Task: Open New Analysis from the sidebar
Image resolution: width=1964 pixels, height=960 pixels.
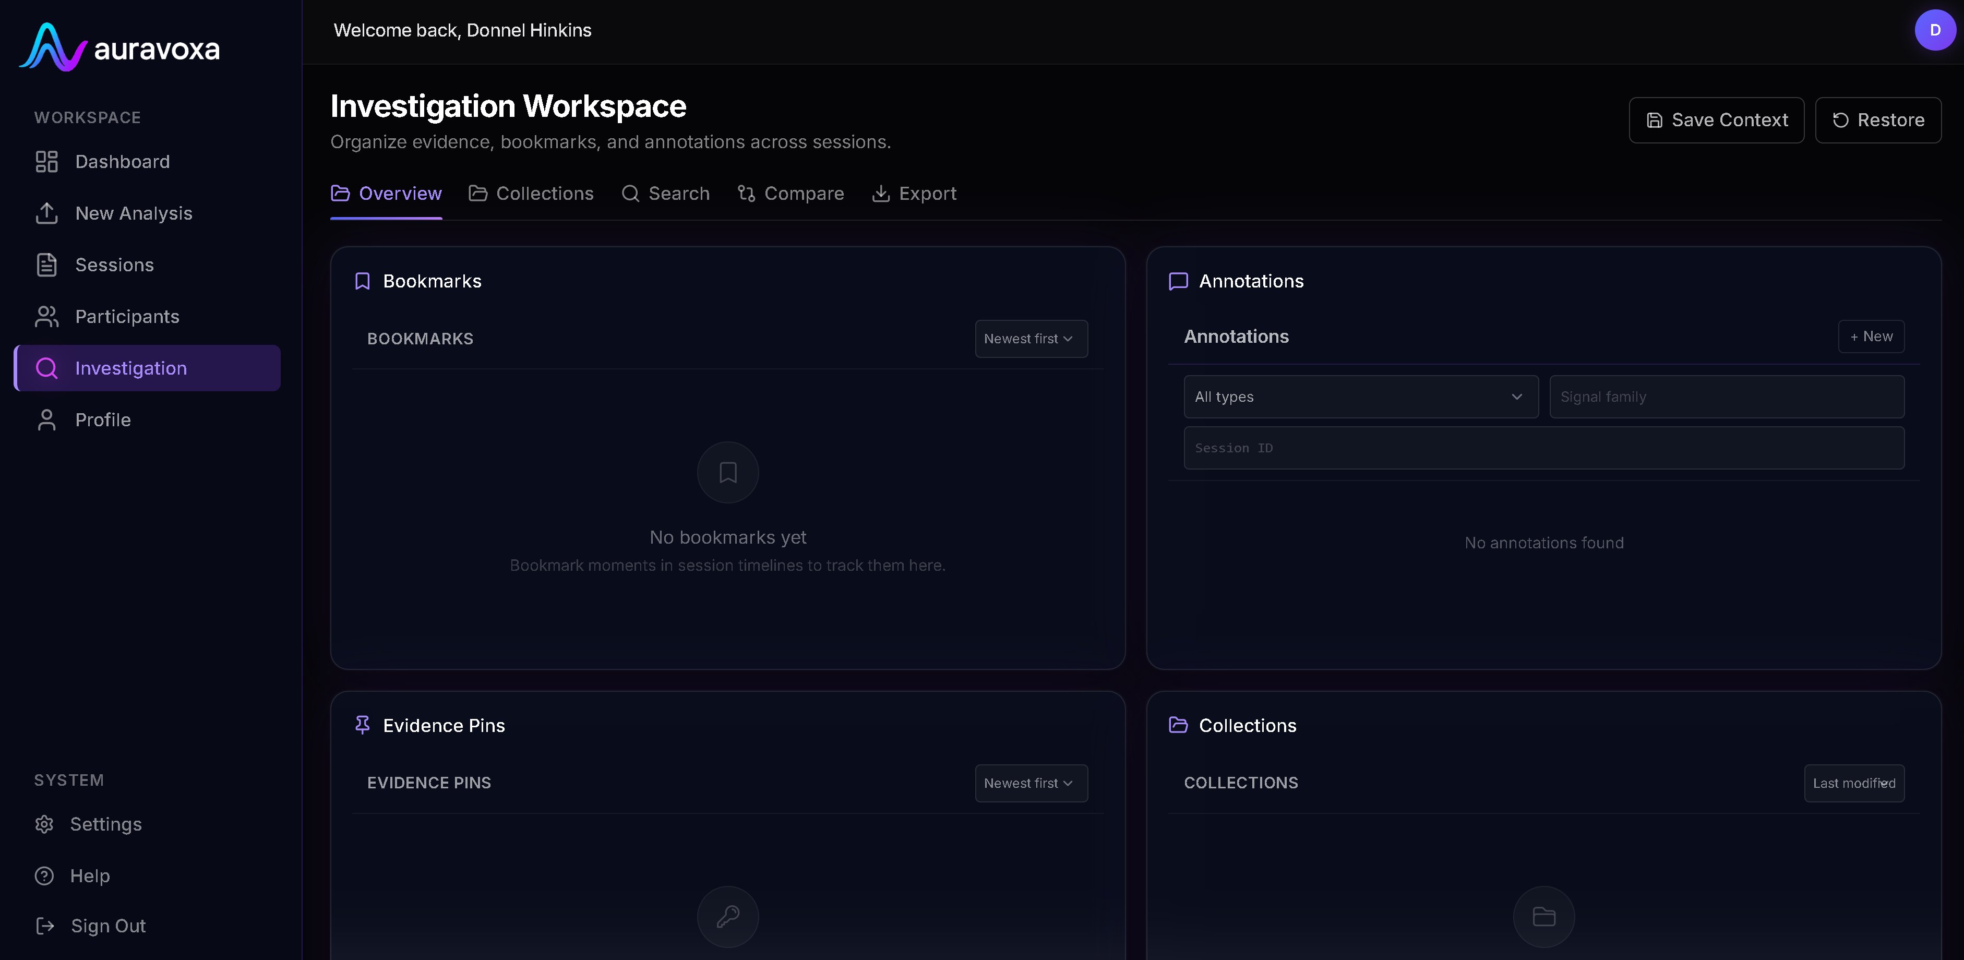Action: (148, 213)
